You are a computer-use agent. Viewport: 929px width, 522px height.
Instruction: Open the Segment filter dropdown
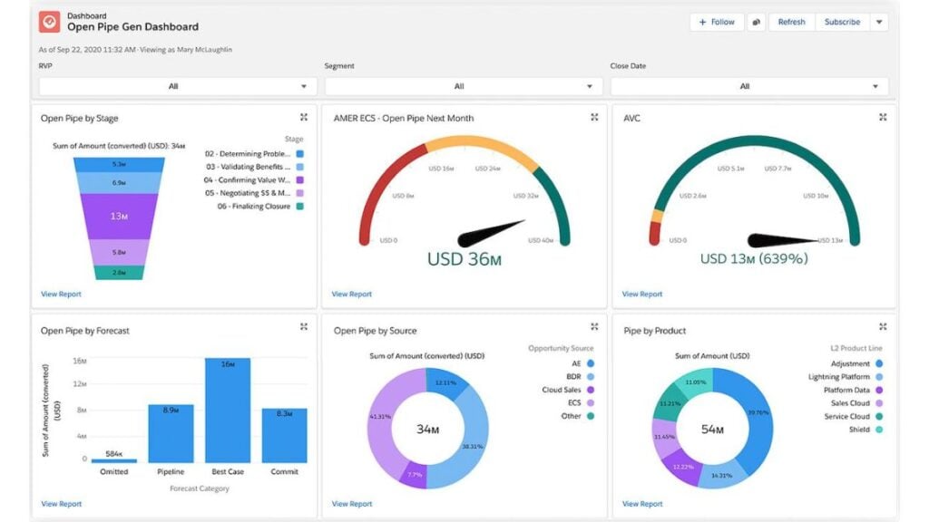point(460,85)
